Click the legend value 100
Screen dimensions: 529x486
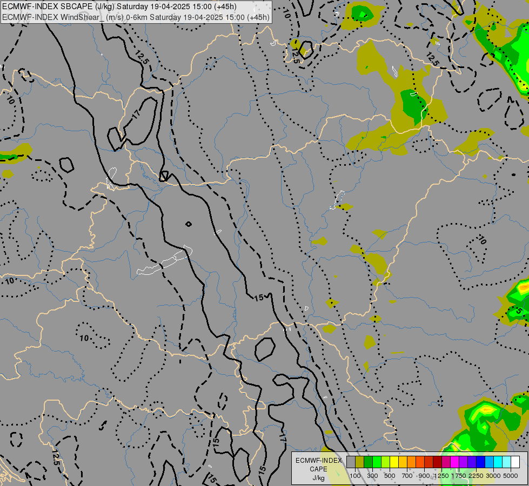(x=355, y=476)
